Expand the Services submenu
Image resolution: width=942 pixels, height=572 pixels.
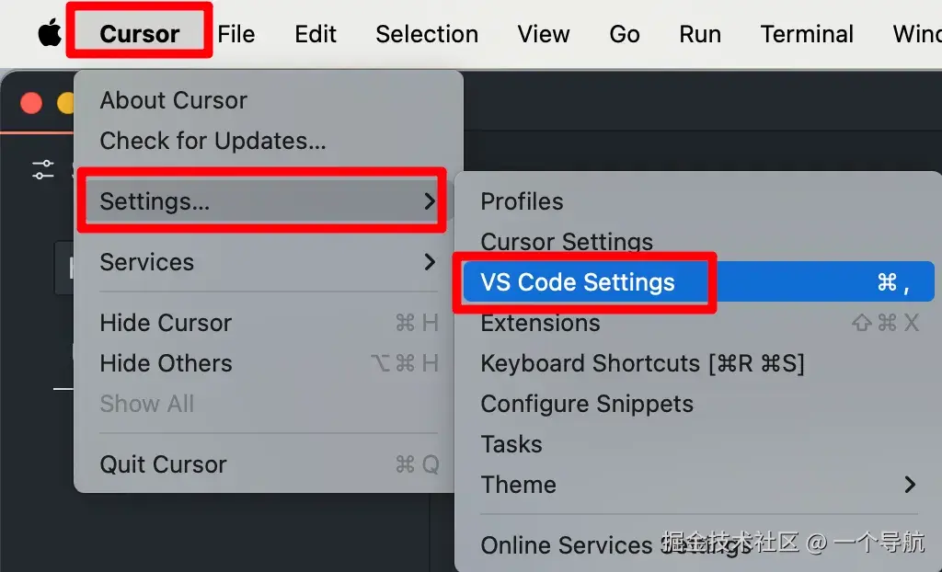click(x=429, y=262)
